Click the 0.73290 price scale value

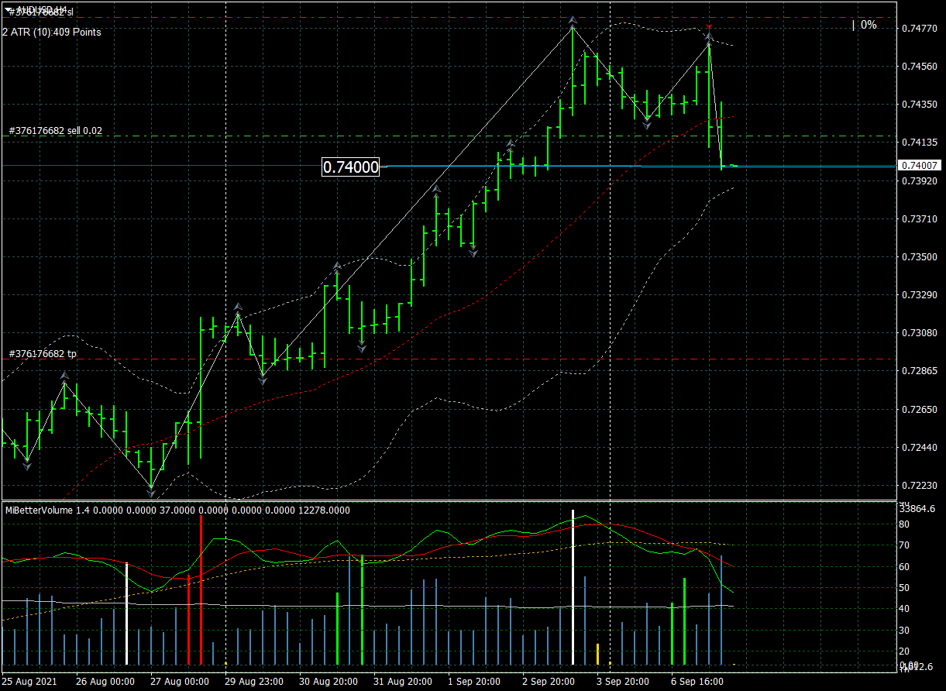[919, 295]
